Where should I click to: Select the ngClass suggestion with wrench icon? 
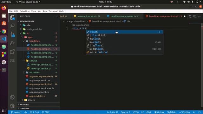coord(125,39)
